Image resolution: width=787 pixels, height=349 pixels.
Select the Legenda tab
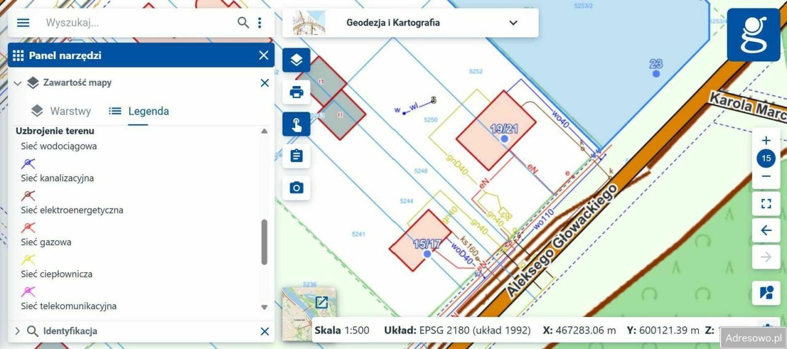[139, 111]
